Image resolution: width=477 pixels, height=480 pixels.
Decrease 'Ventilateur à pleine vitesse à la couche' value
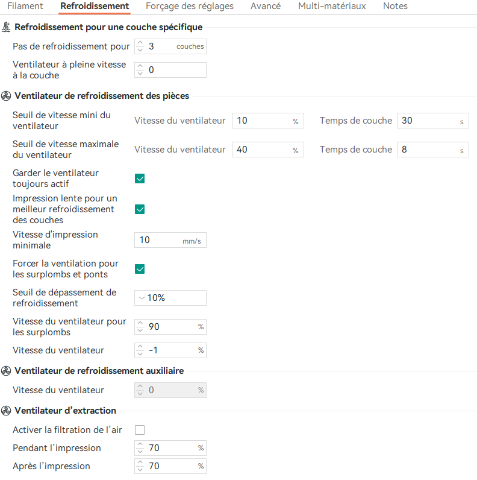(x=140, y=74)
